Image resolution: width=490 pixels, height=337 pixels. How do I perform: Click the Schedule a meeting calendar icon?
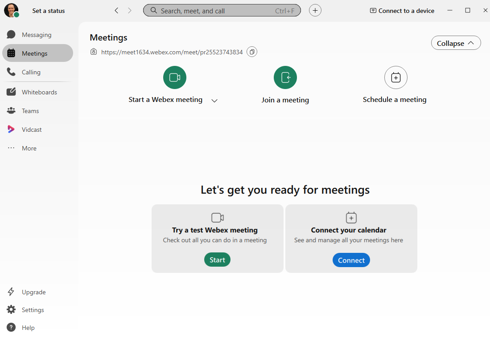pos(396,77)
